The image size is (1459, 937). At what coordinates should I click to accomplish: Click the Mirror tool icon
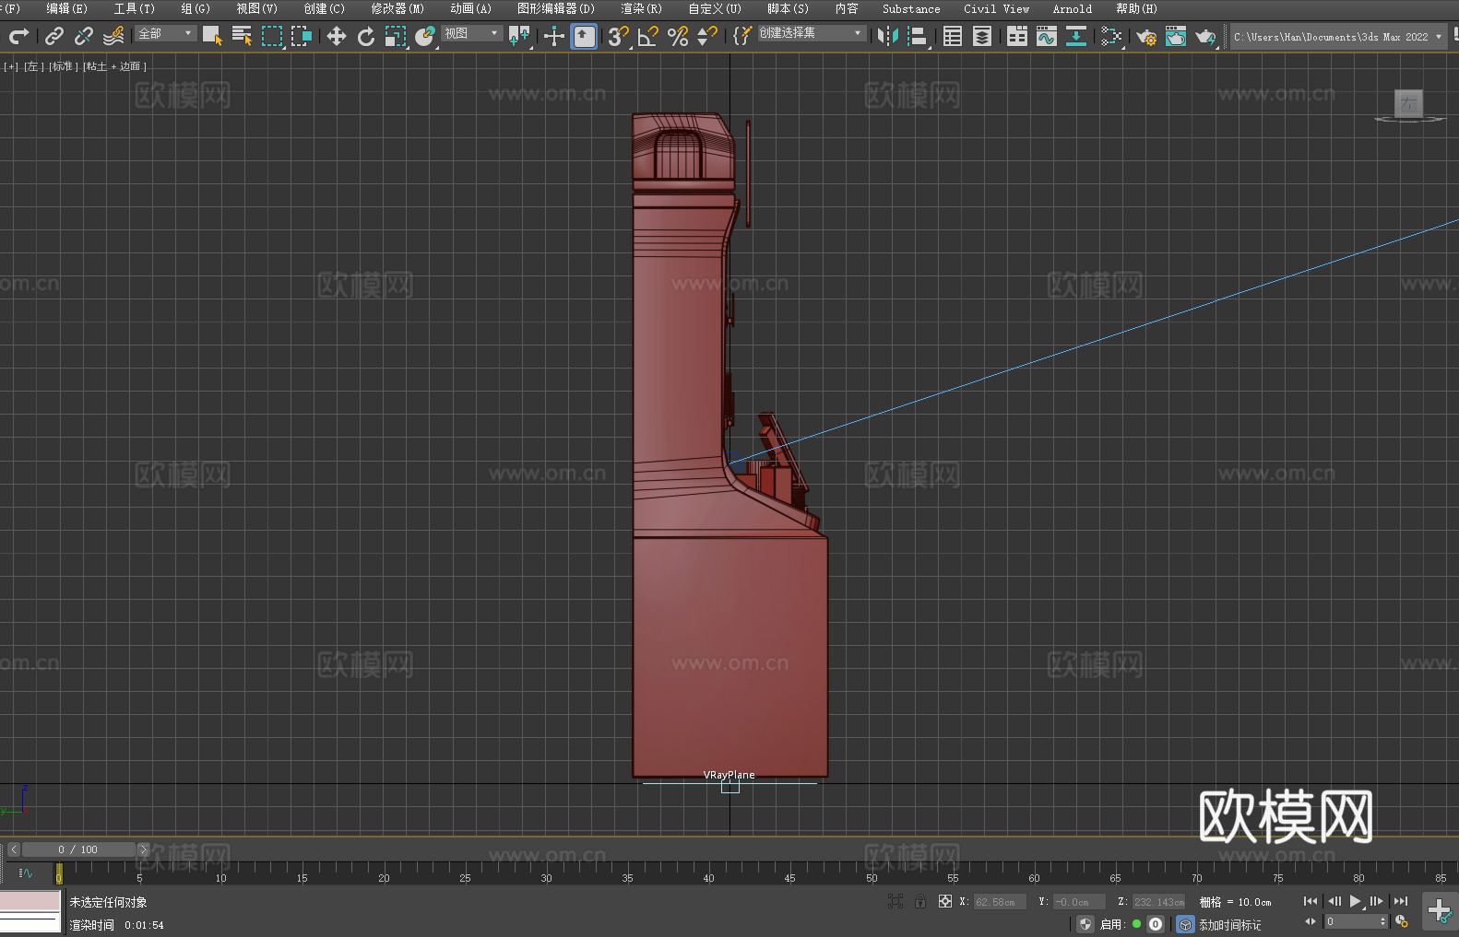(x=888, y=36)
